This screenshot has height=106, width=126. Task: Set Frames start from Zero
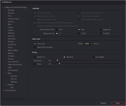[57, 30]
